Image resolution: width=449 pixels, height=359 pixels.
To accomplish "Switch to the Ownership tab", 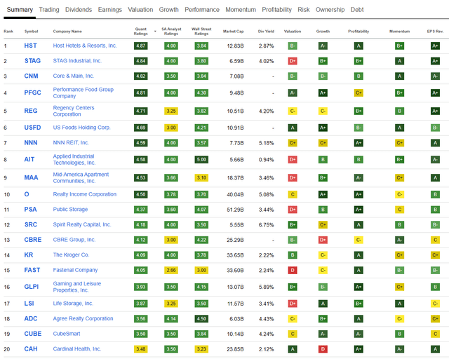I will pos(330,10).
